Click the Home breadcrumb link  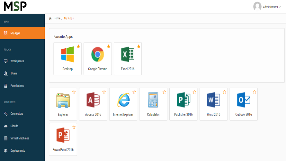coord(57,18)
